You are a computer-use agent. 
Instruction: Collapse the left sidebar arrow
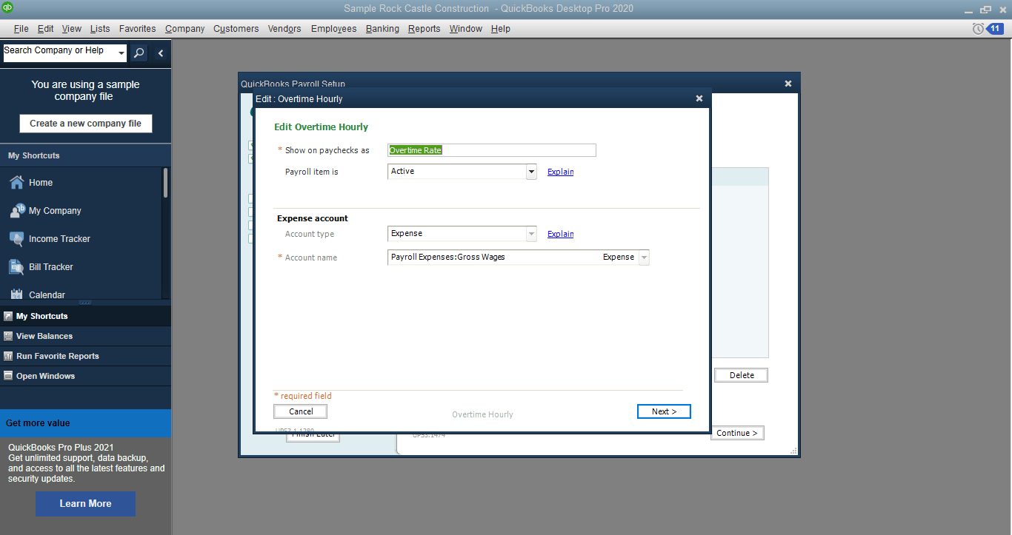tap(161, 53)
